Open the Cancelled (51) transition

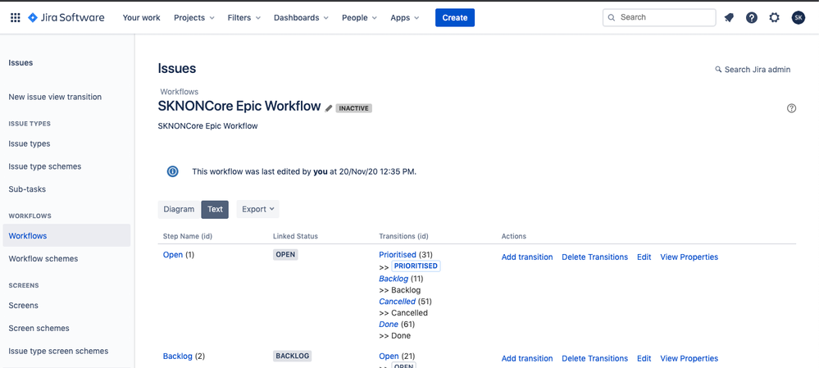click(x=397, y=302)
